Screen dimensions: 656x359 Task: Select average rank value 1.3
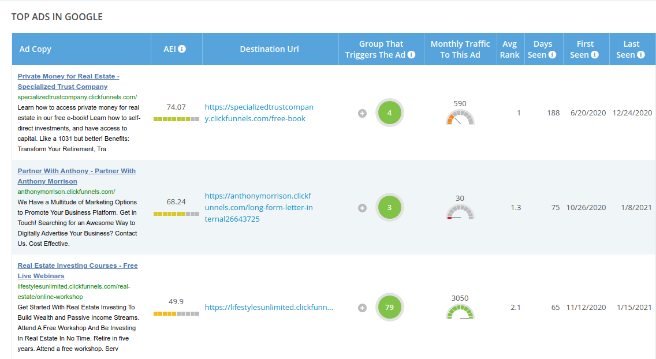click(516, 207)
